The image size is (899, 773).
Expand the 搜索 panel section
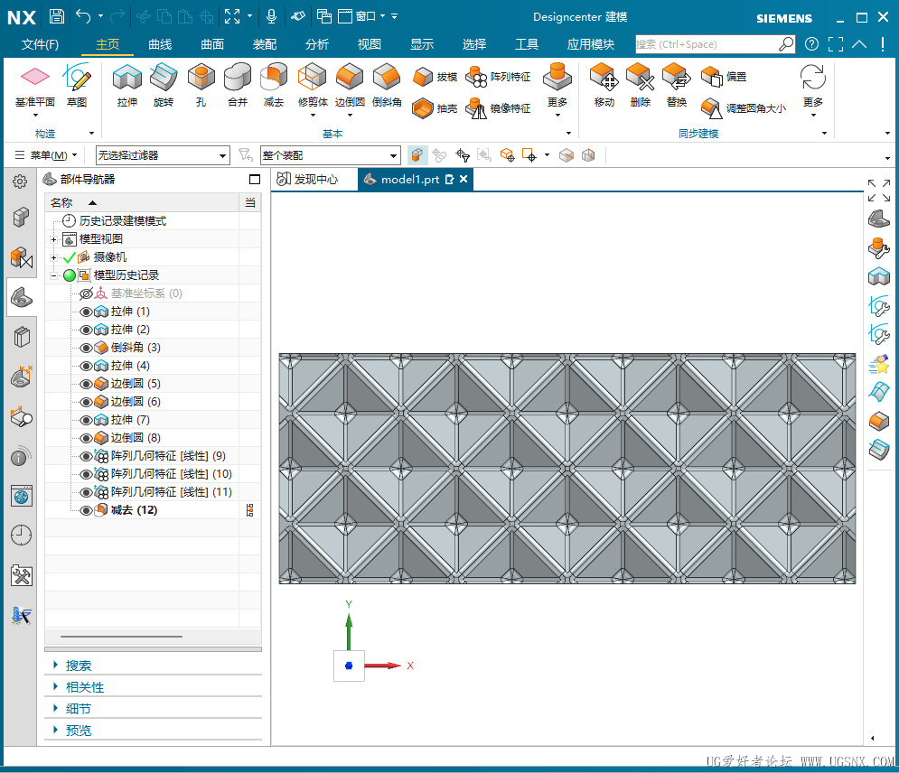(78, 666)
